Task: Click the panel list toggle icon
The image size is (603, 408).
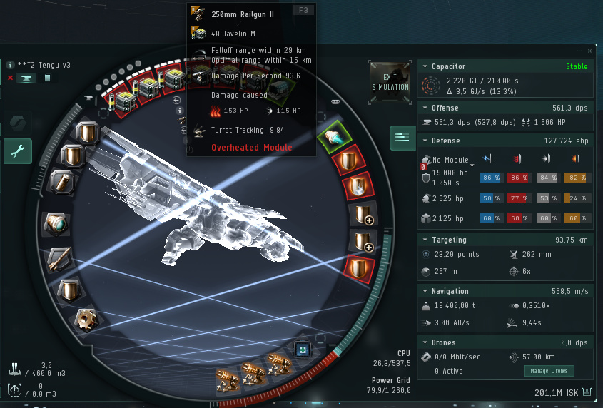Action: [402, 138]
